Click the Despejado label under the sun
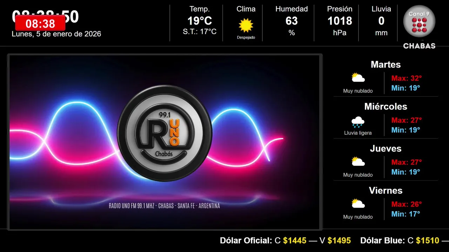Image resolution: width=449 pixels, height=252 pixels. [246, 37]
